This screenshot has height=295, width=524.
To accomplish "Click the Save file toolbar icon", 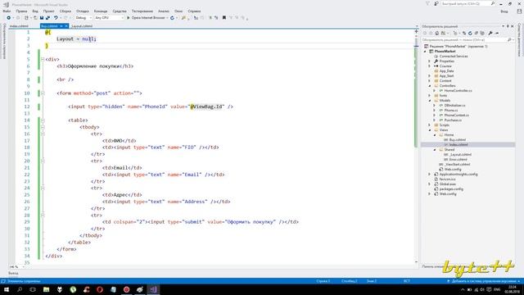I will coord(42,18).
